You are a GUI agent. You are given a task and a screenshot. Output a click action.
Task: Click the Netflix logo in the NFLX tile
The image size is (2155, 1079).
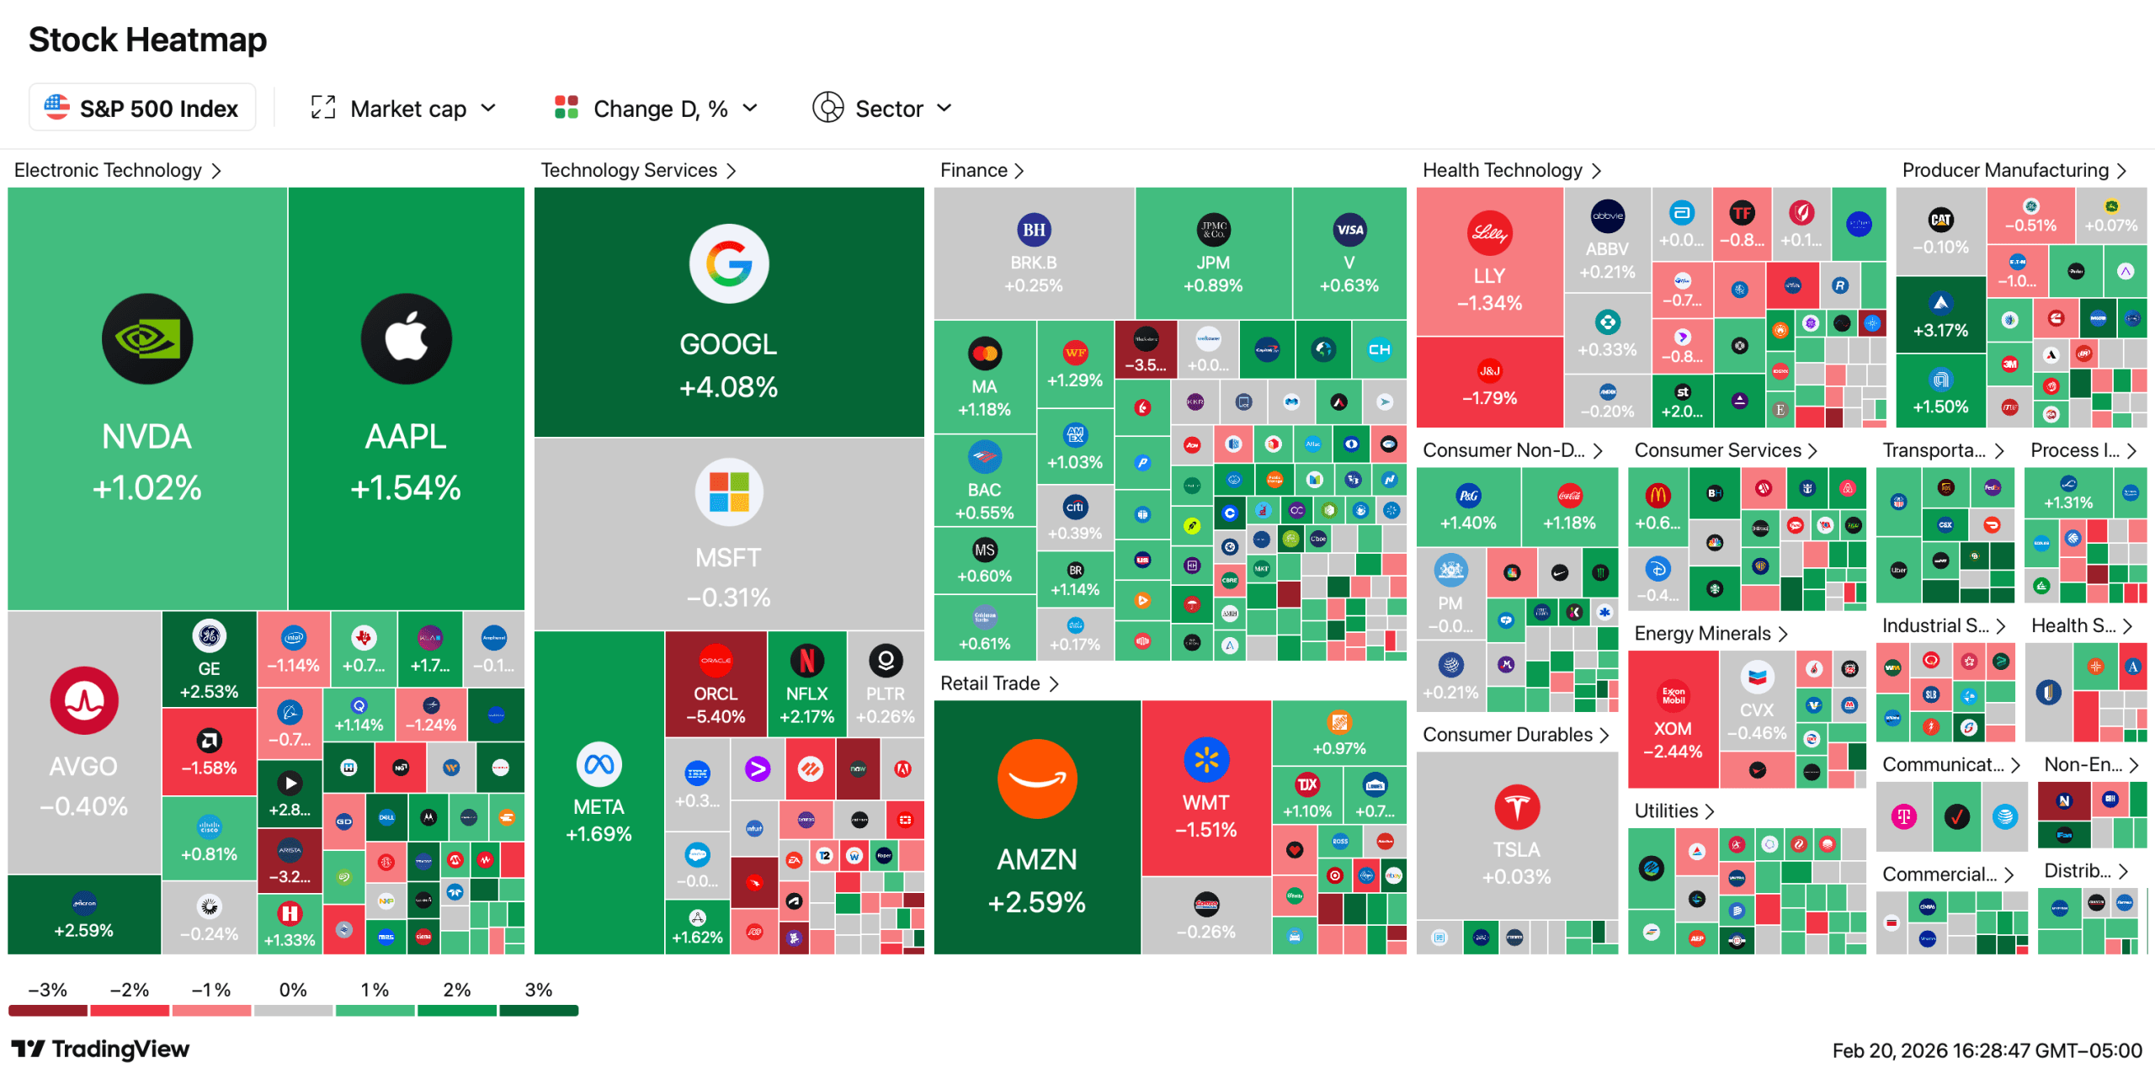coord(806,661)
